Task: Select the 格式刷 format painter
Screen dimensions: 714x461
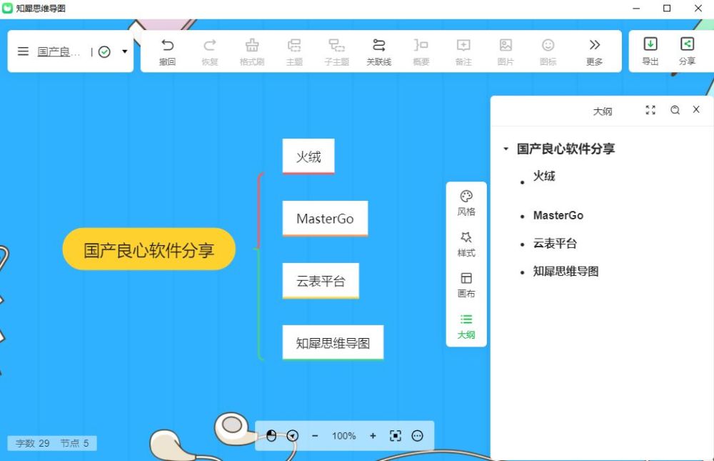Action: (x=252, y=52)
